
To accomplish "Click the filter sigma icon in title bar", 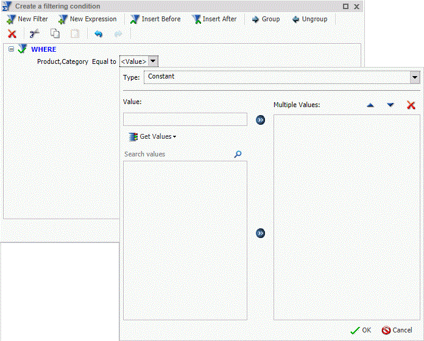I will click(x=7, y=6).
